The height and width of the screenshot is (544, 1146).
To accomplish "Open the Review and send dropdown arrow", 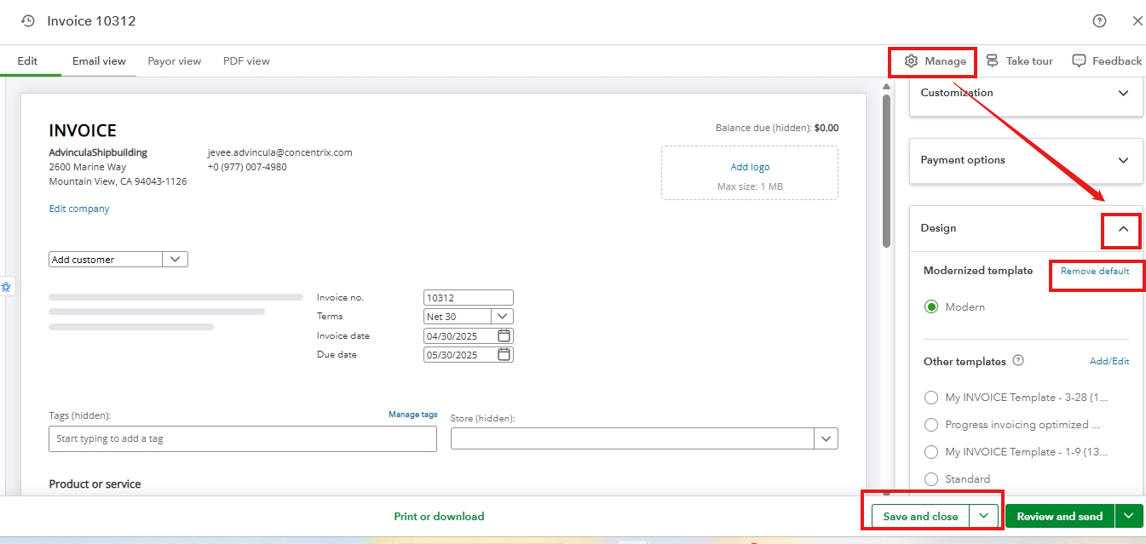I will click(x=1130, y=516).
